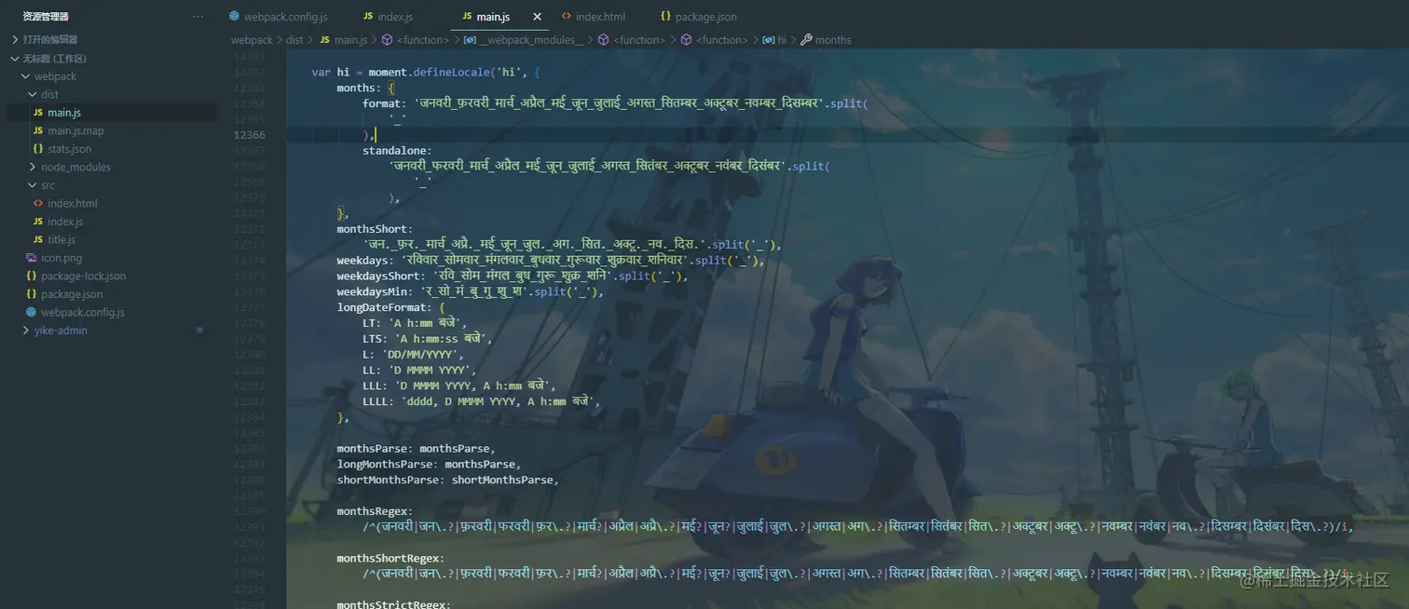
Task: Click the 'weekdaysMin:' property in code
Action: pos(375,291)
